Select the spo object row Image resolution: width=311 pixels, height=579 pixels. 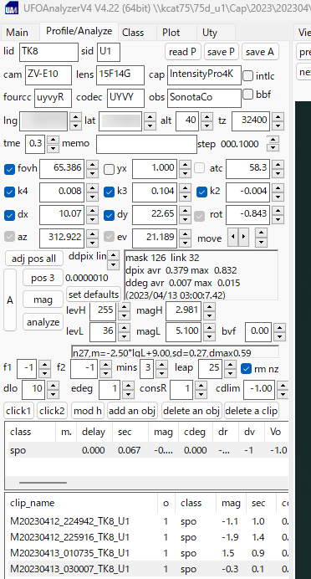tap(148, 450)
